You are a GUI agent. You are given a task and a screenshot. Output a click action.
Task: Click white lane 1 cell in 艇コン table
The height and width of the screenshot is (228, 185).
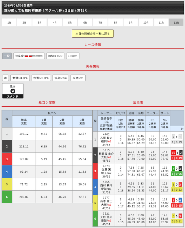(7, 134)
